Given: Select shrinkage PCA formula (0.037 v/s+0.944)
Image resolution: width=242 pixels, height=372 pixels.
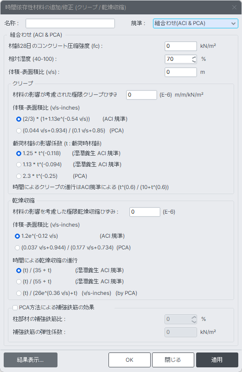Looking at the screenshot, I should click(17, 248).
